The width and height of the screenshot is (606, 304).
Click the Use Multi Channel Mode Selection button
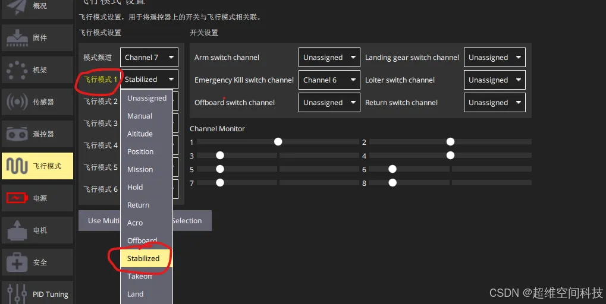pyautogui.click(x=145, y=221)
